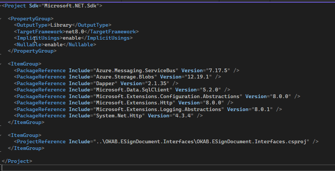Image resolution: width=335 pixels, height=171 pixels.
Task: Click the "Microsoft.Extensions.Configuration.Abstractions" package name
Action: pyautogui.click(x=168, y=97)
